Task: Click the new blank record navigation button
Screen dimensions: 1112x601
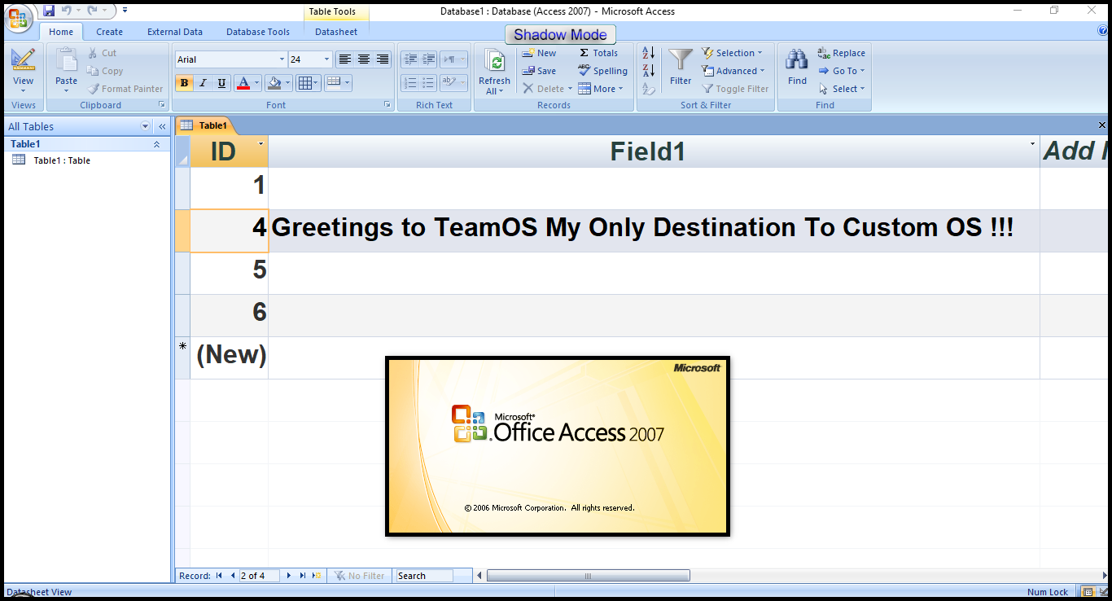Action: (317, 576)
